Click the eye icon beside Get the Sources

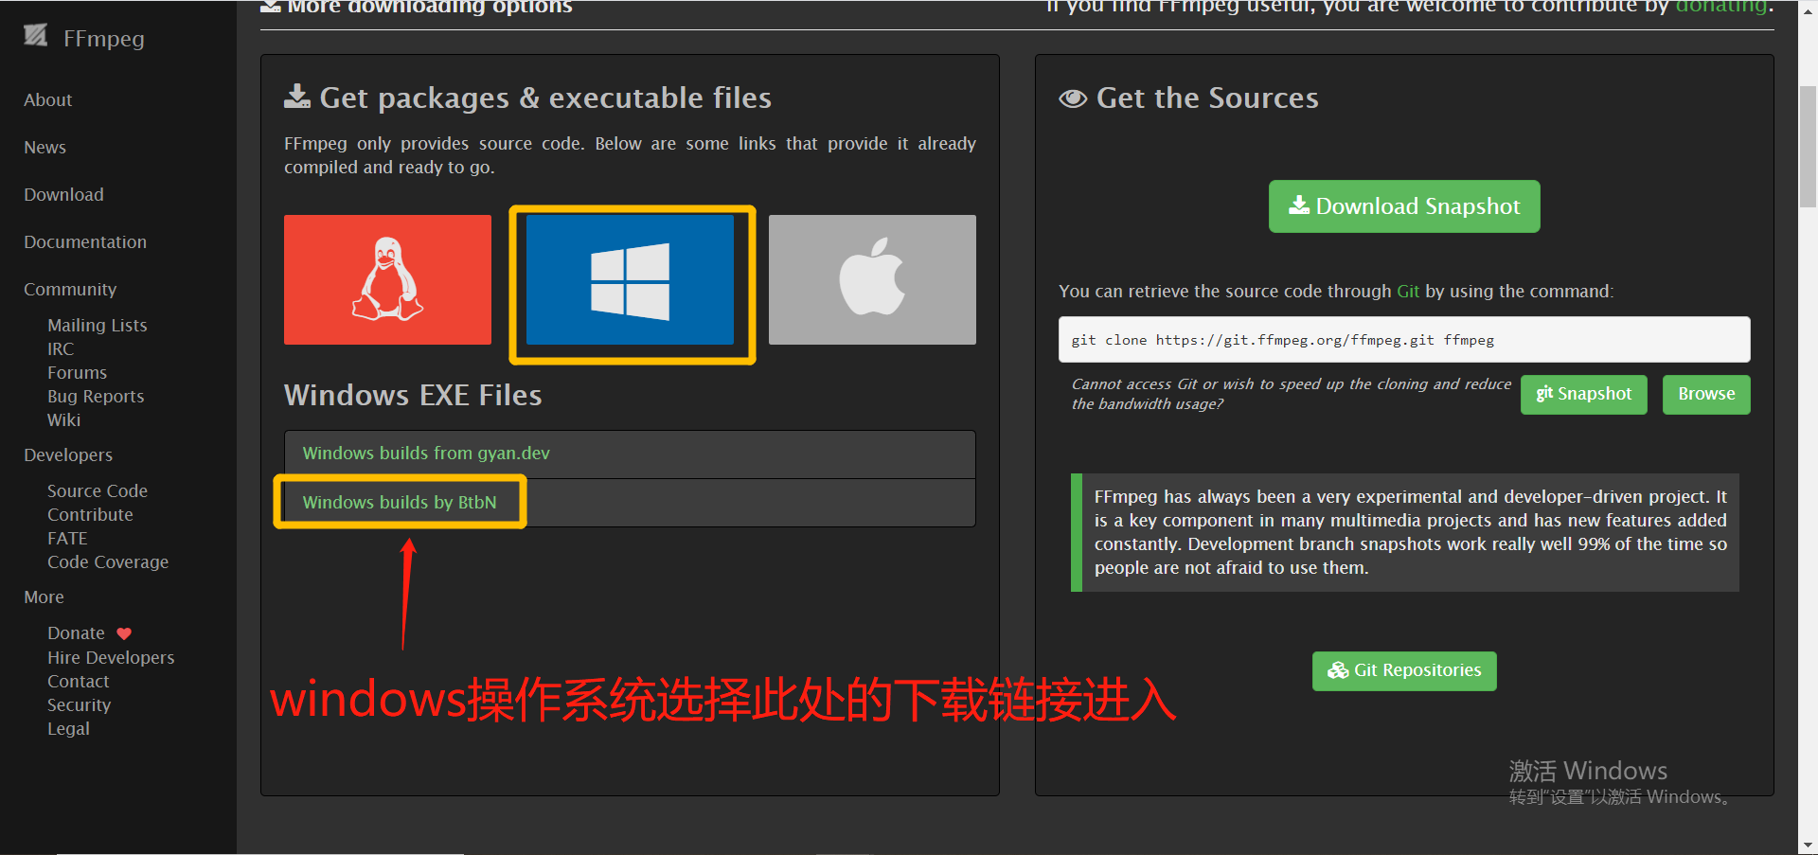(x=1072, y=98)
